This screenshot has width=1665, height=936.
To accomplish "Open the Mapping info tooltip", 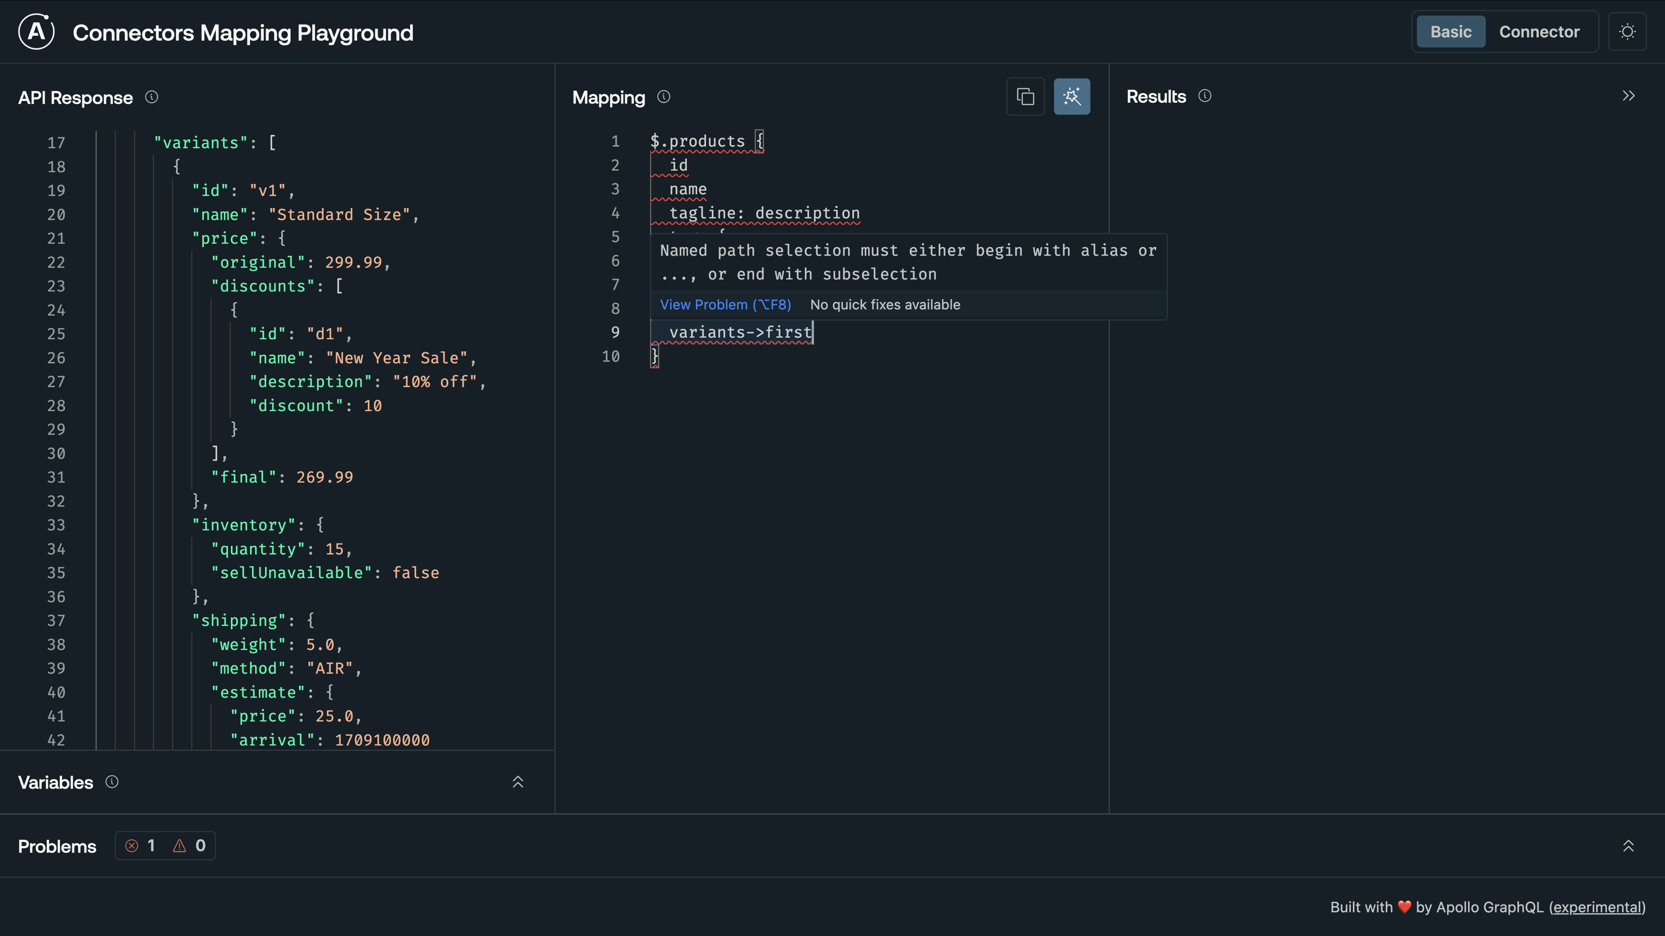I will tap(663, 97).
